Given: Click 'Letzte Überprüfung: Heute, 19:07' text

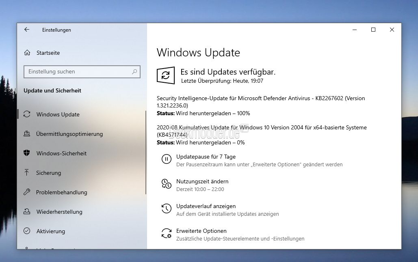Looking at the screenshot, I should point(222,81).
